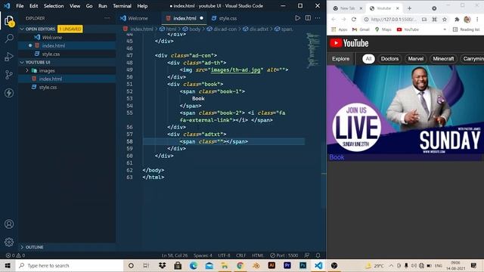Viewport: 484px width, 272px height.
Task: Open the Edit menu
Action: (33, 6)
